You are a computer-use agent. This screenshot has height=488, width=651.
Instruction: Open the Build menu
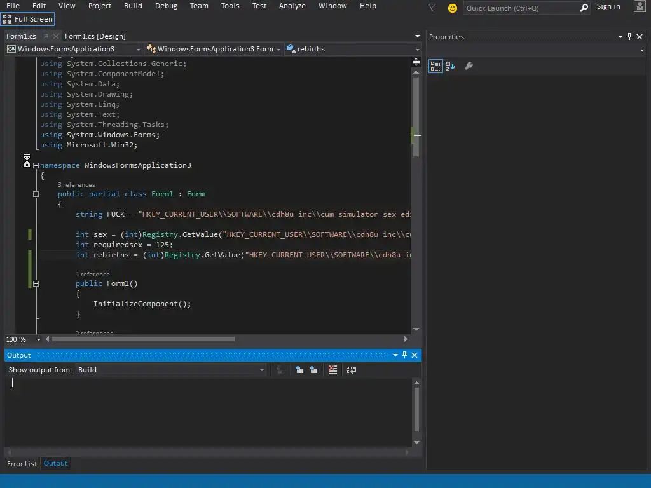133,6
